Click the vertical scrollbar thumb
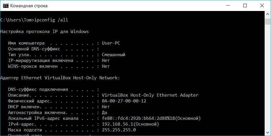This screenshot has height=136, width=271. (268, 22)
